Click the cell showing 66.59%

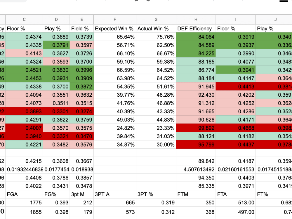(115, 70)
